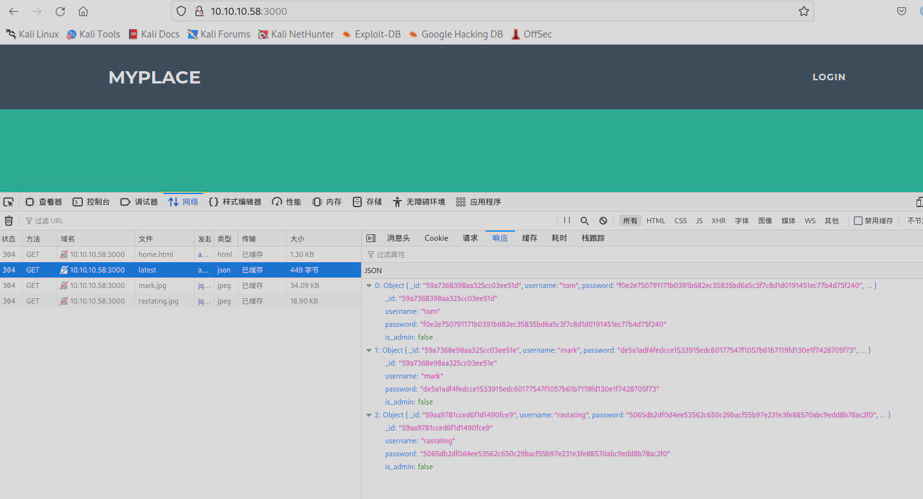Collapse JSON object 2 for rastating
The height and width of the screenshot is (499, 923).
pos(369,415)
